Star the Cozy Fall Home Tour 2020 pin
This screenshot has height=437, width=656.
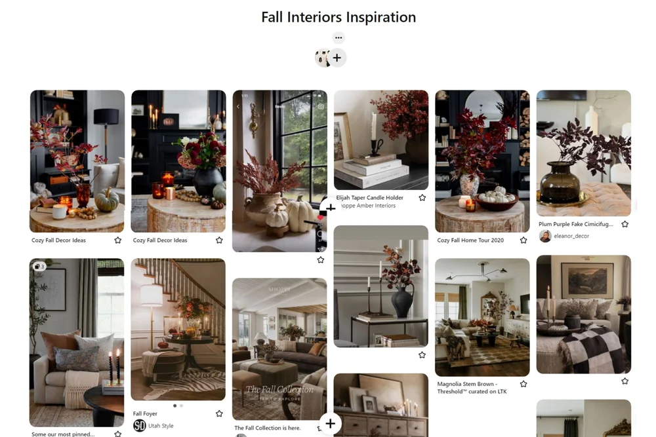523,240
